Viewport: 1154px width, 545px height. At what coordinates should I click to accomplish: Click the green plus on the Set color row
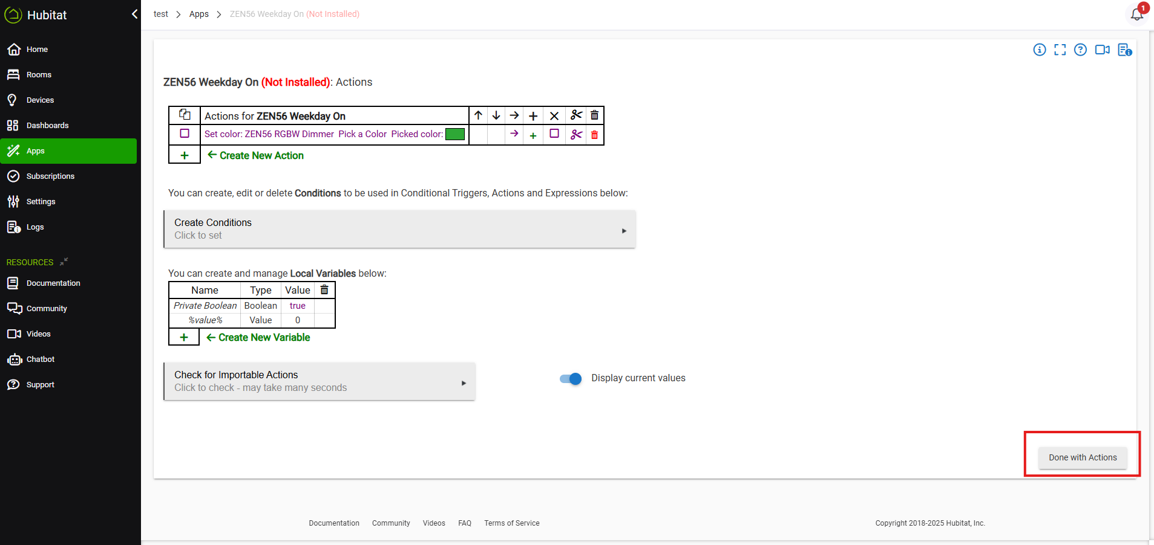tap(533, 135)
